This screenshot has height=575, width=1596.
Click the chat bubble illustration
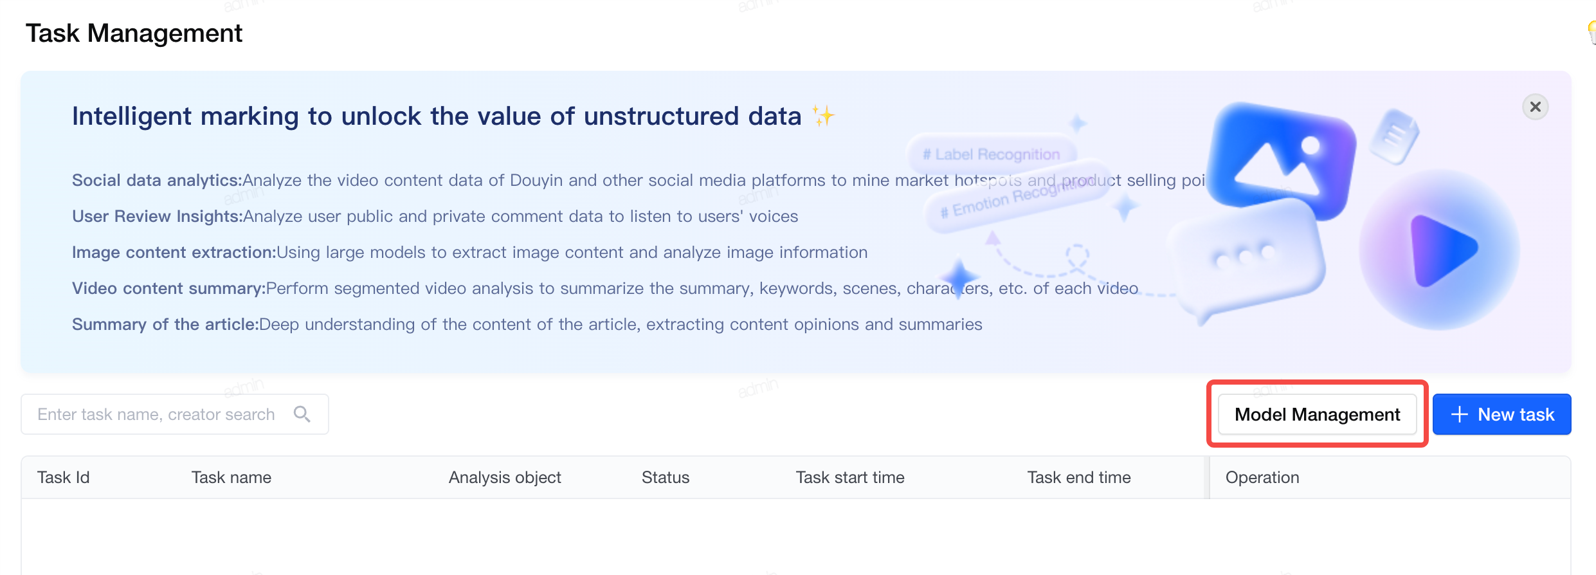(1247, 260)
